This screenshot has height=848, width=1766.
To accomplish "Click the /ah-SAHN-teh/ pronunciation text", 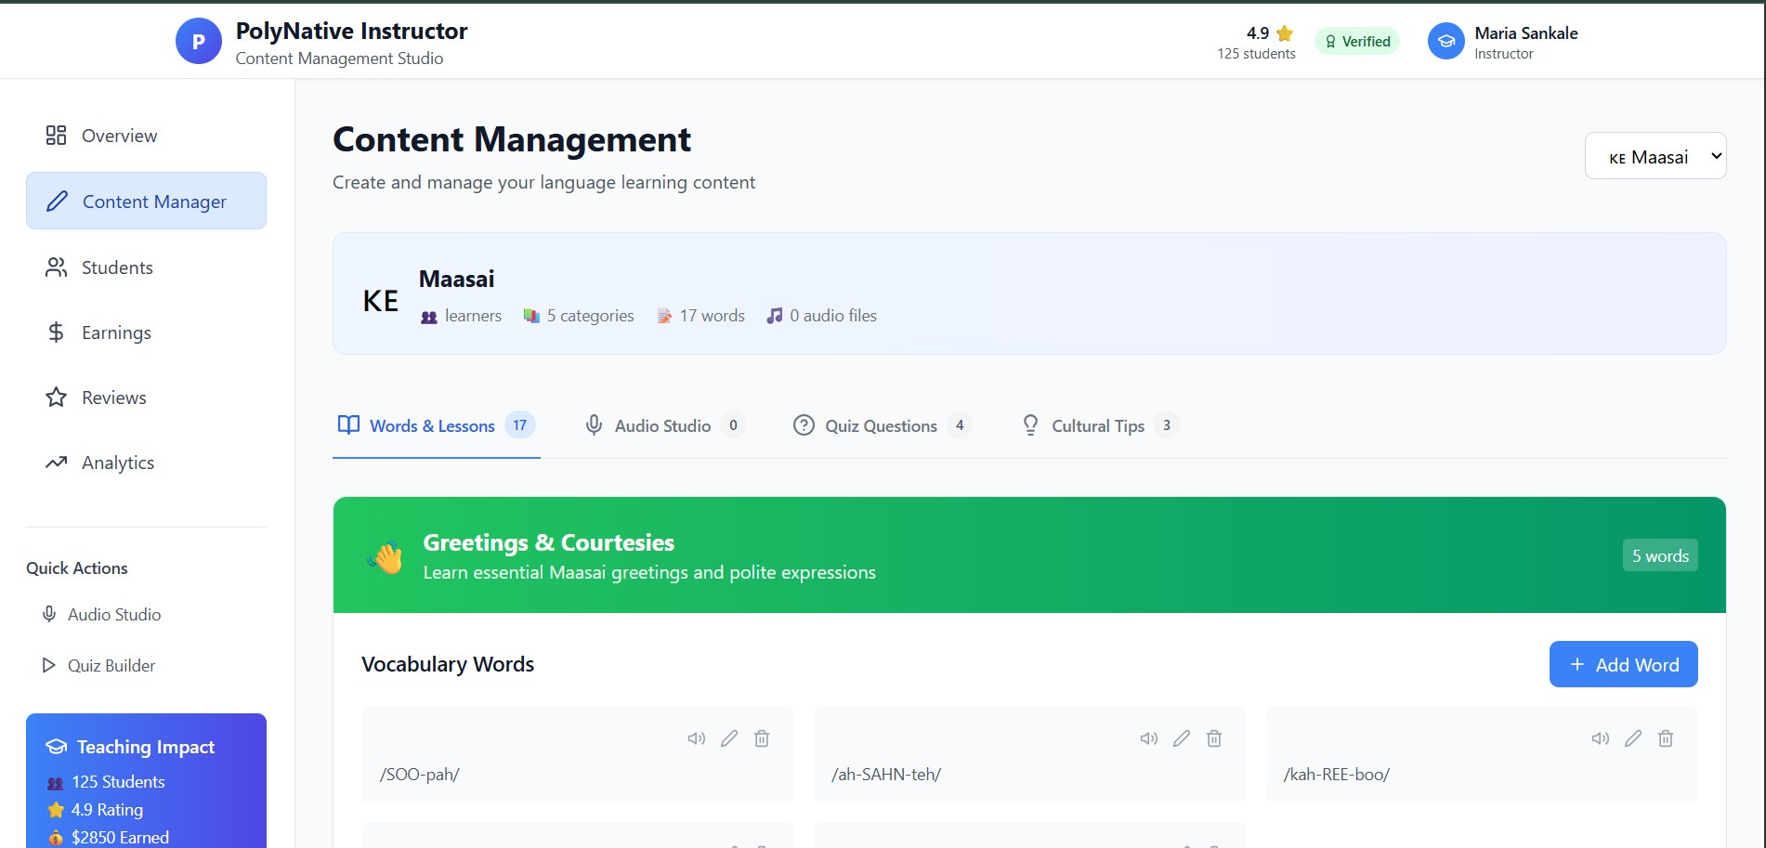I will pos(886,775).
